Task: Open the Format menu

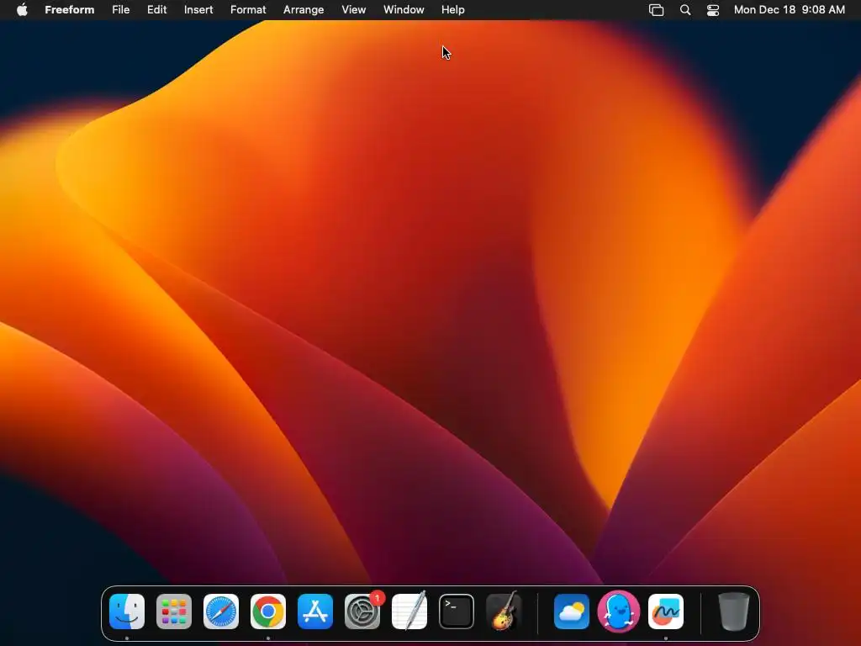Action: click(248, 10)
